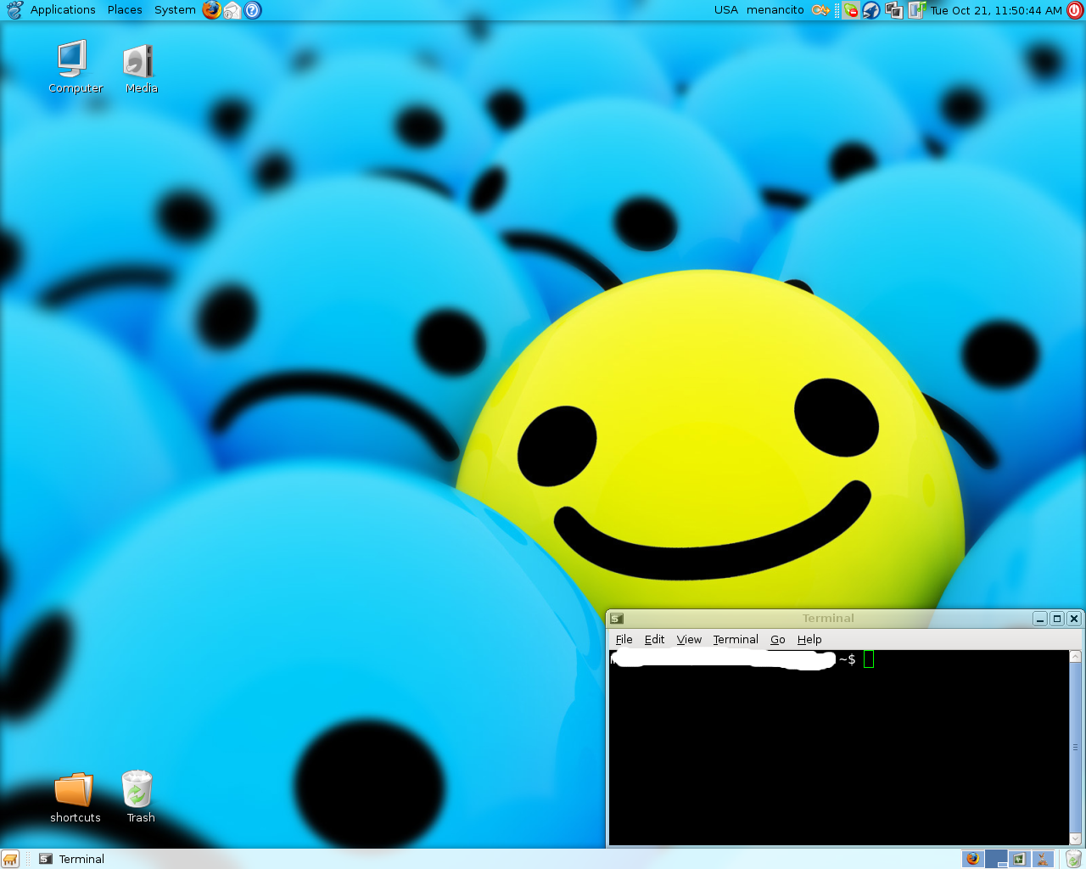Click the terminal scrollbar up arrow
This screenshot has width=1086, height=869.
tap(1075, 656)
